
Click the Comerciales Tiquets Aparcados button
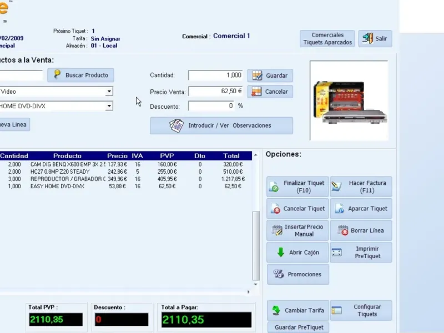pyautogui.click(x=327, y=38)
